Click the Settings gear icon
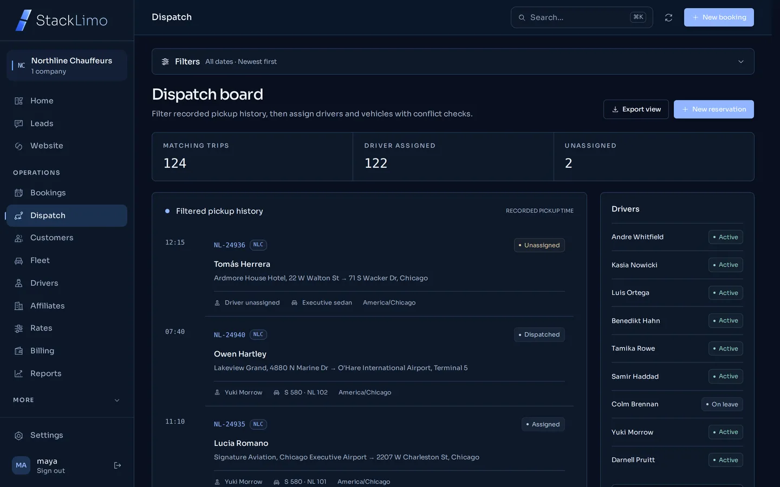780x487 pixels. point(19,436)
